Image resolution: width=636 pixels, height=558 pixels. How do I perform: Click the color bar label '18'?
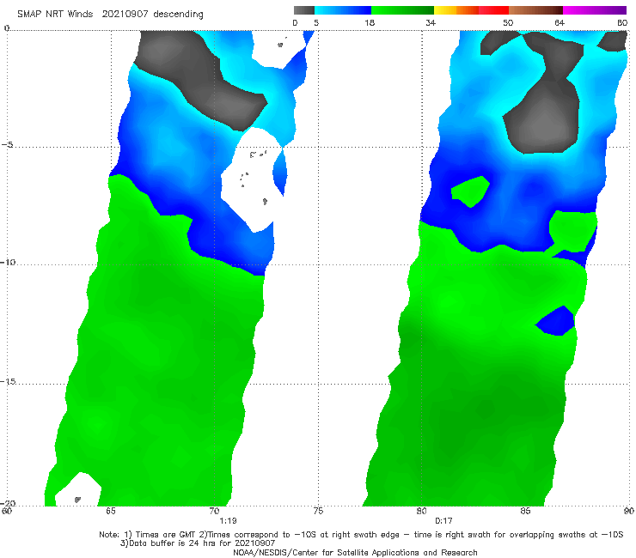coord(370,23)
